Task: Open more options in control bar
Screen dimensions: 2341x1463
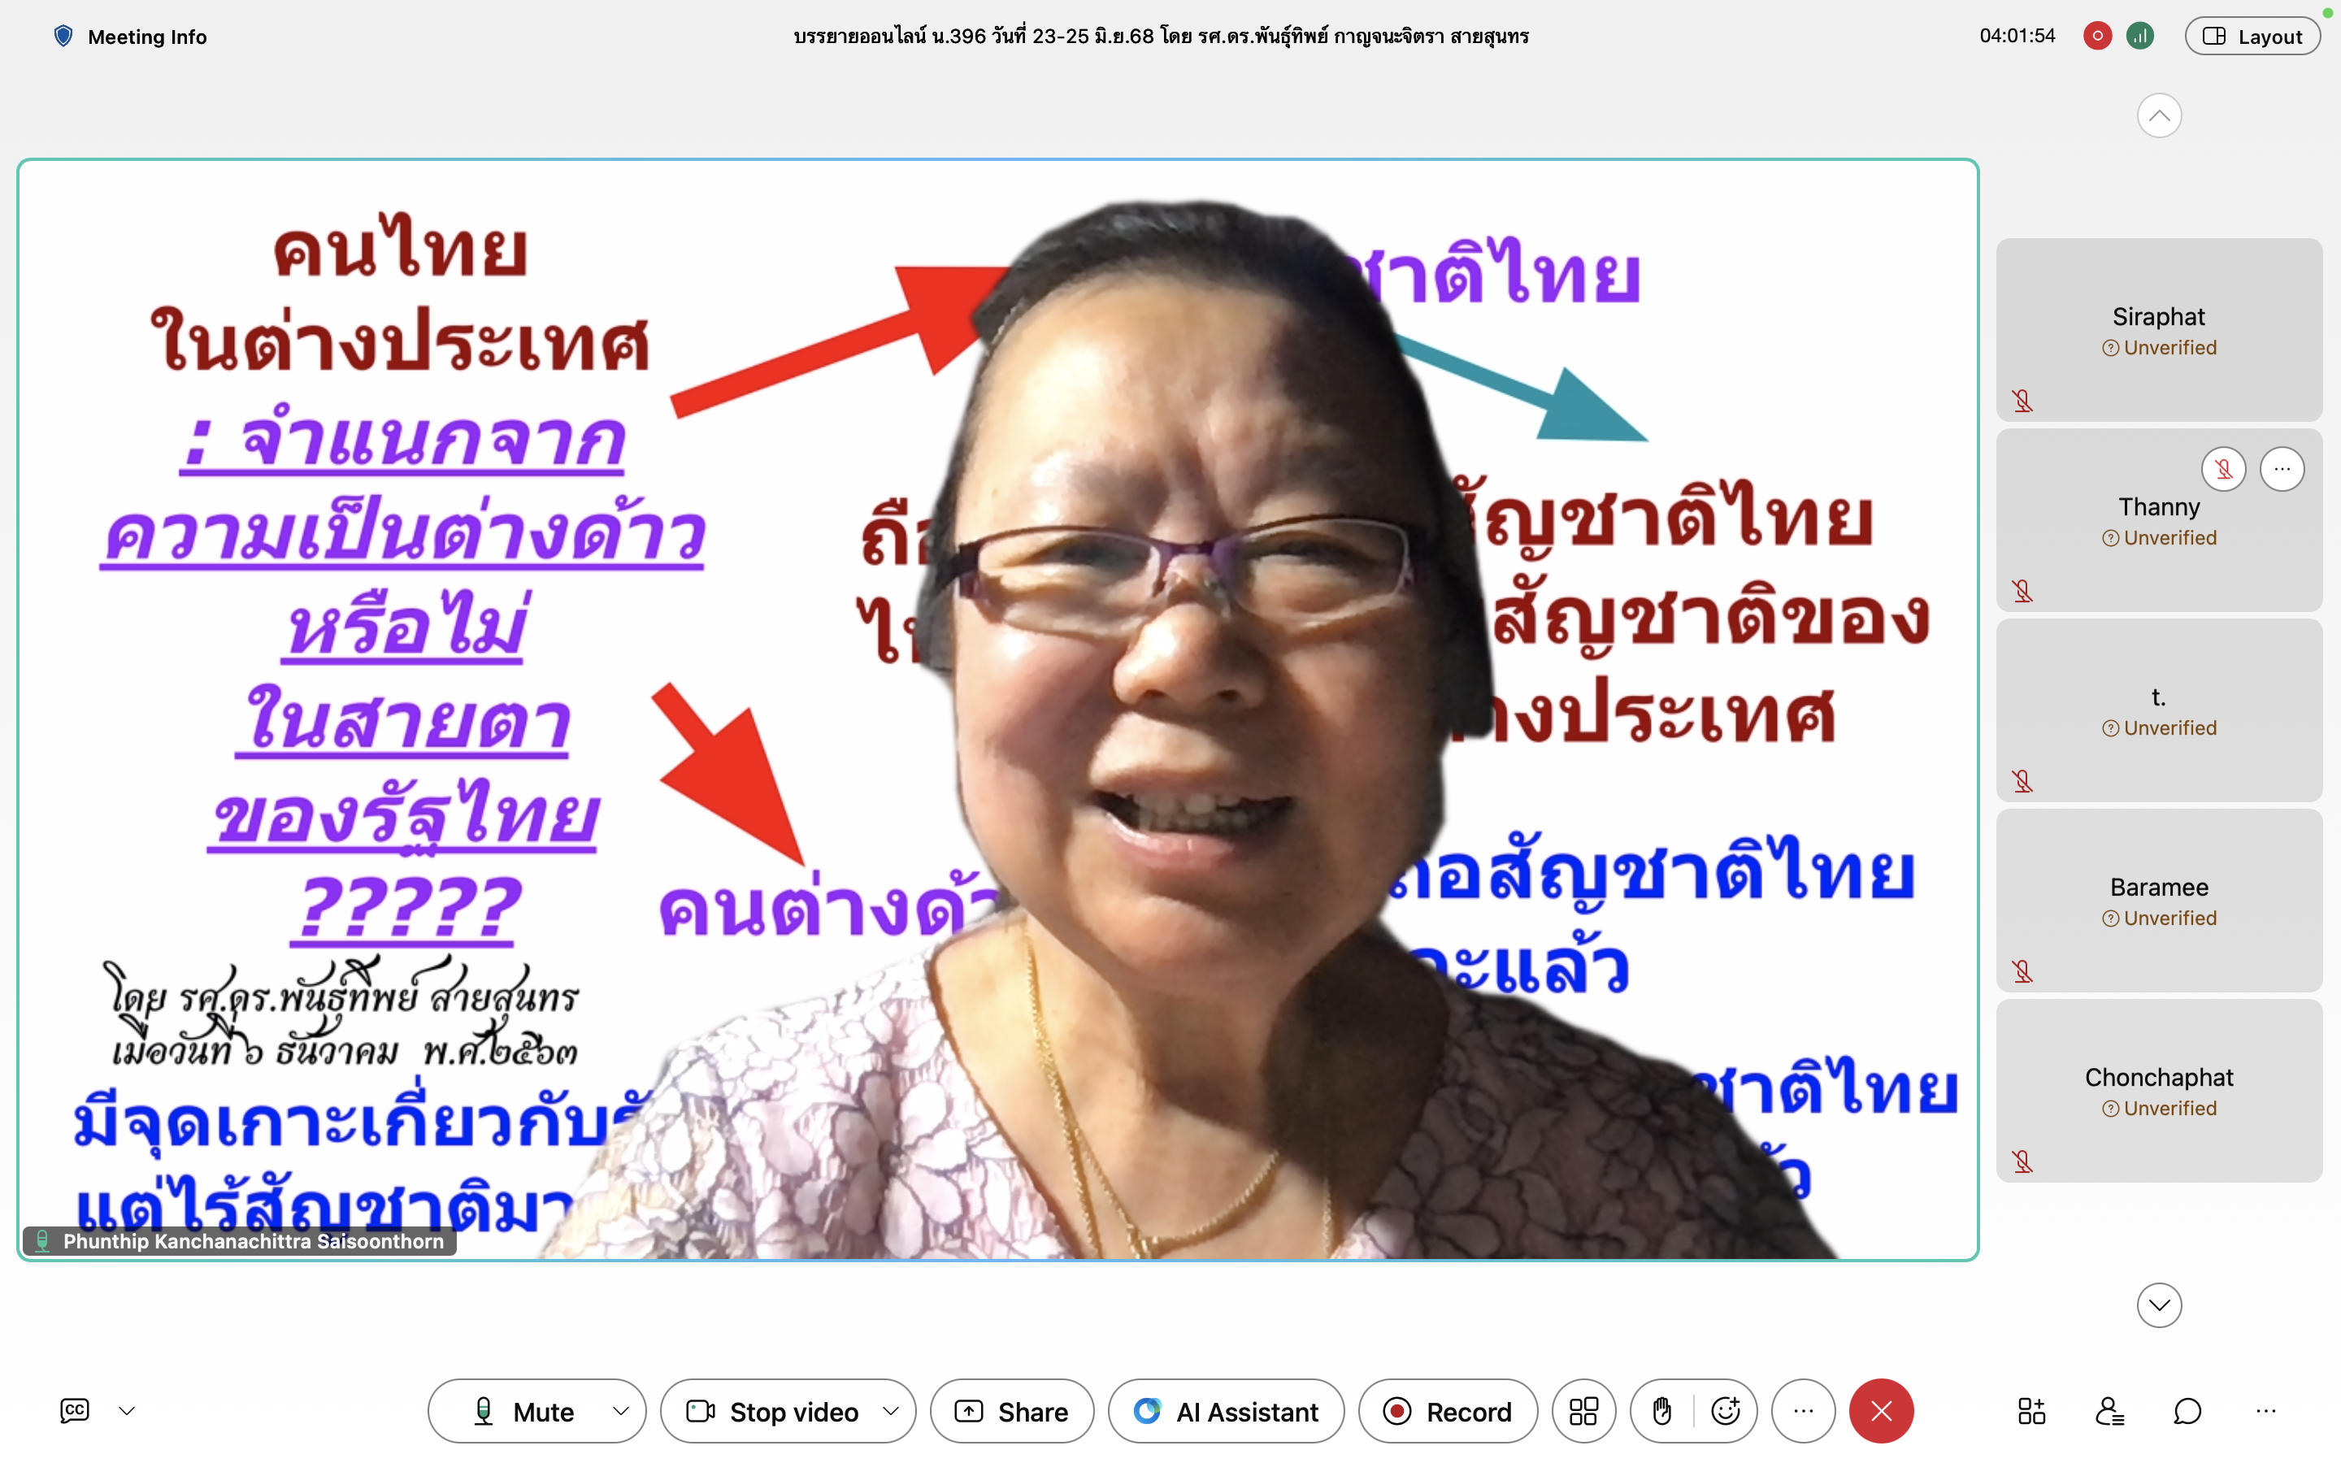Action: 1803,1412
